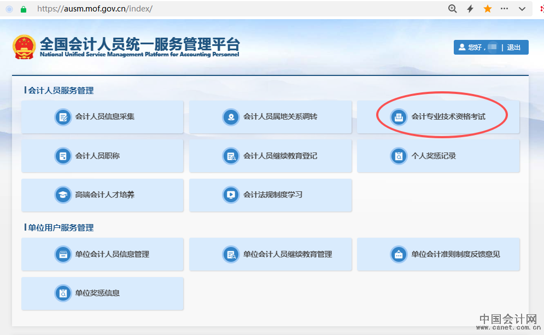This screenshot has height=335, width=544.
Task: Log out using the 退出 link
Action: point(514,48)
